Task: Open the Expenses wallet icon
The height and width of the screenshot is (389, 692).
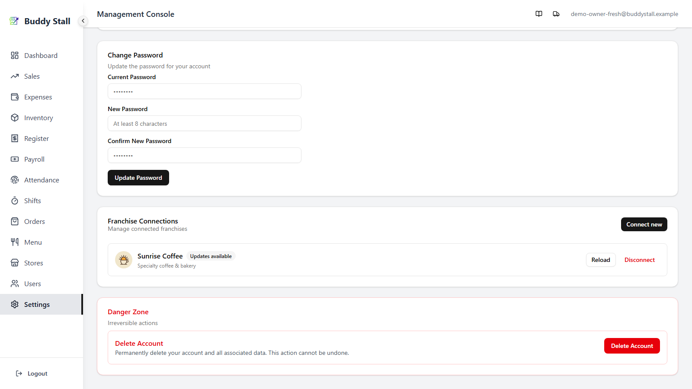Action: [15, 97]
